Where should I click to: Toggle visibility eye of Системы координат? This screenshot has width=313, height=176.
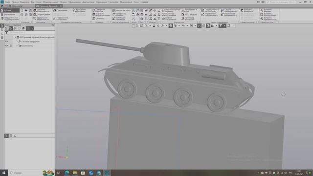[6, 42]
